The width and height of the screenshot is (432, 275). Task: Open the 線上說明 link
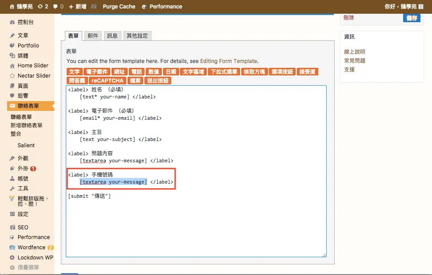(x=355, y=52)
